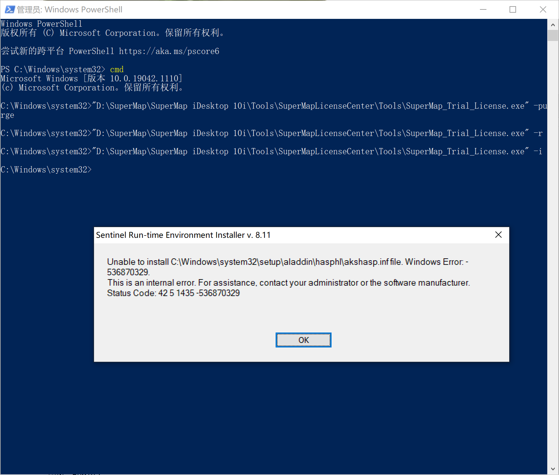Close the Windows PowerShell window
The height and width of the screenshot is (475, 559).
click(x=543, y=9)
